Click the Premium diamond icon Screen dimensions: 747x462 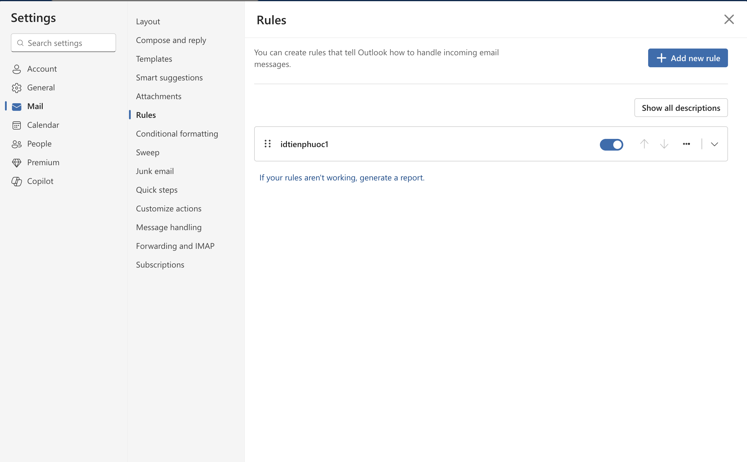click(16, 163)
